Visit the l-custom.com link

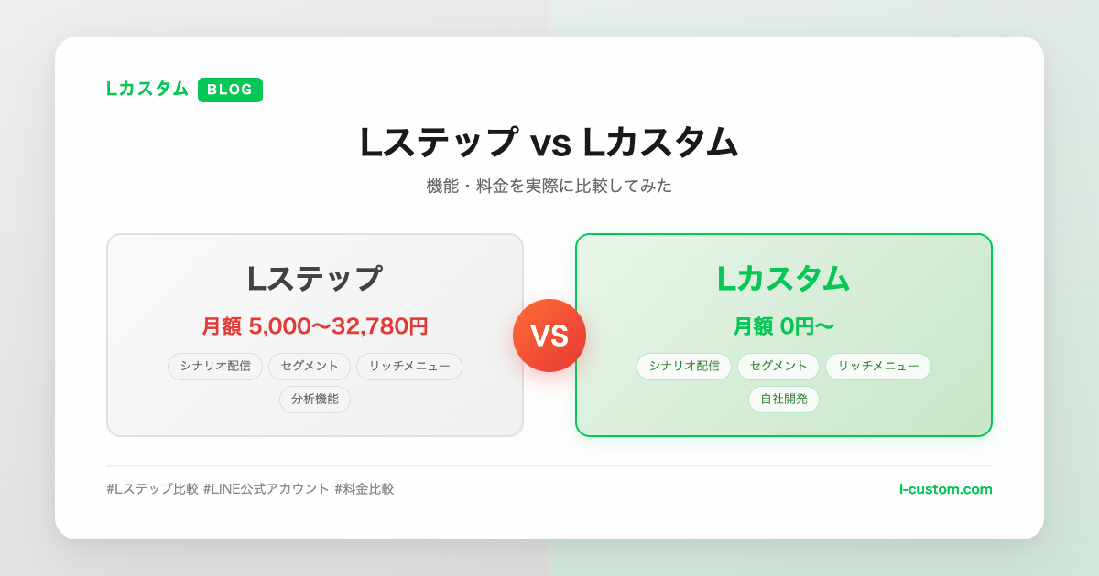[945, 489]
